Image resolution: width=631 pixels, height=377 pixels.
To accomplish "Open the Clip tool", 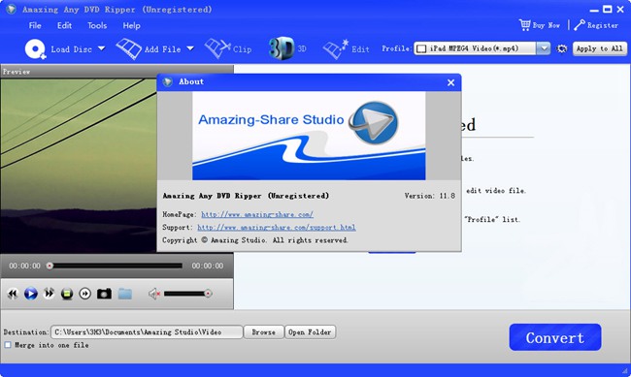I will pyautogui.click(x=228, y=49).
